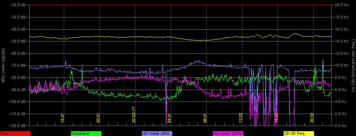Click the 0.0 Hz right axis value
356x136 pixels.
[x=341, y=126]
